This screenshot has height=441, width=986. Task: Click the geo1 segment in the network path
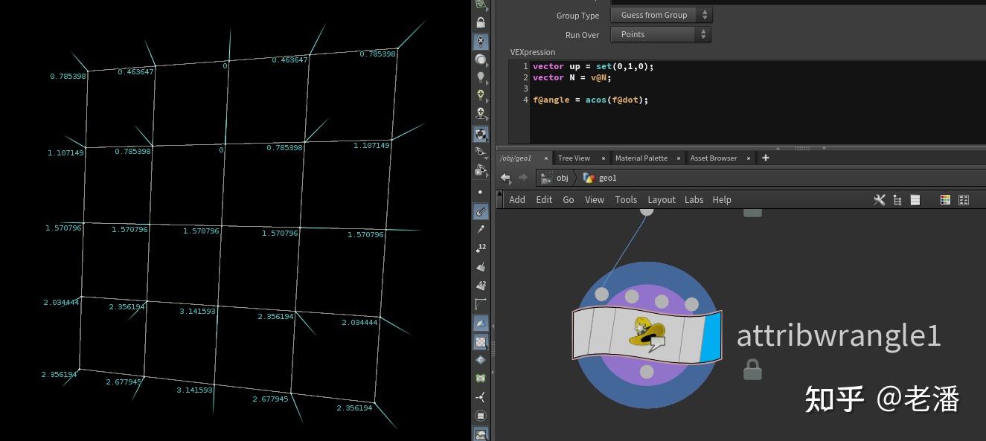(600, 178)
